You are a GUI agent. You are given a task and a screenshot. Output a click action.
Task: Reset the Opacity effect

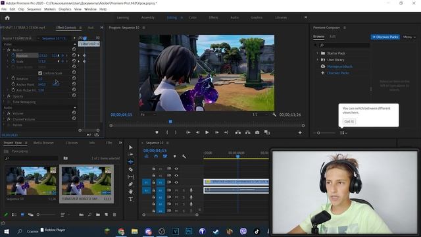74,95
